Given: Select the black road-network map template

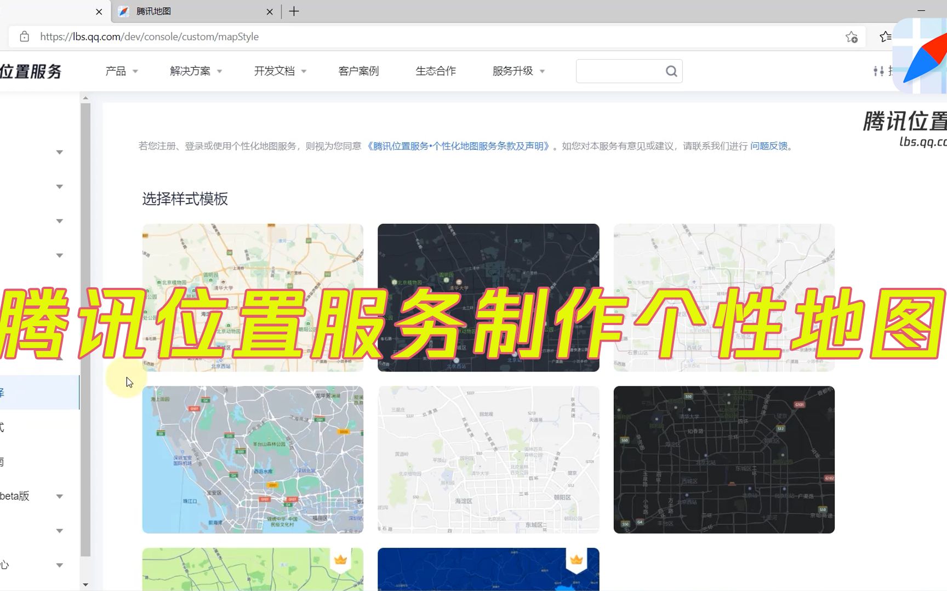Looking at the screenshot, I should coord(724,460).
